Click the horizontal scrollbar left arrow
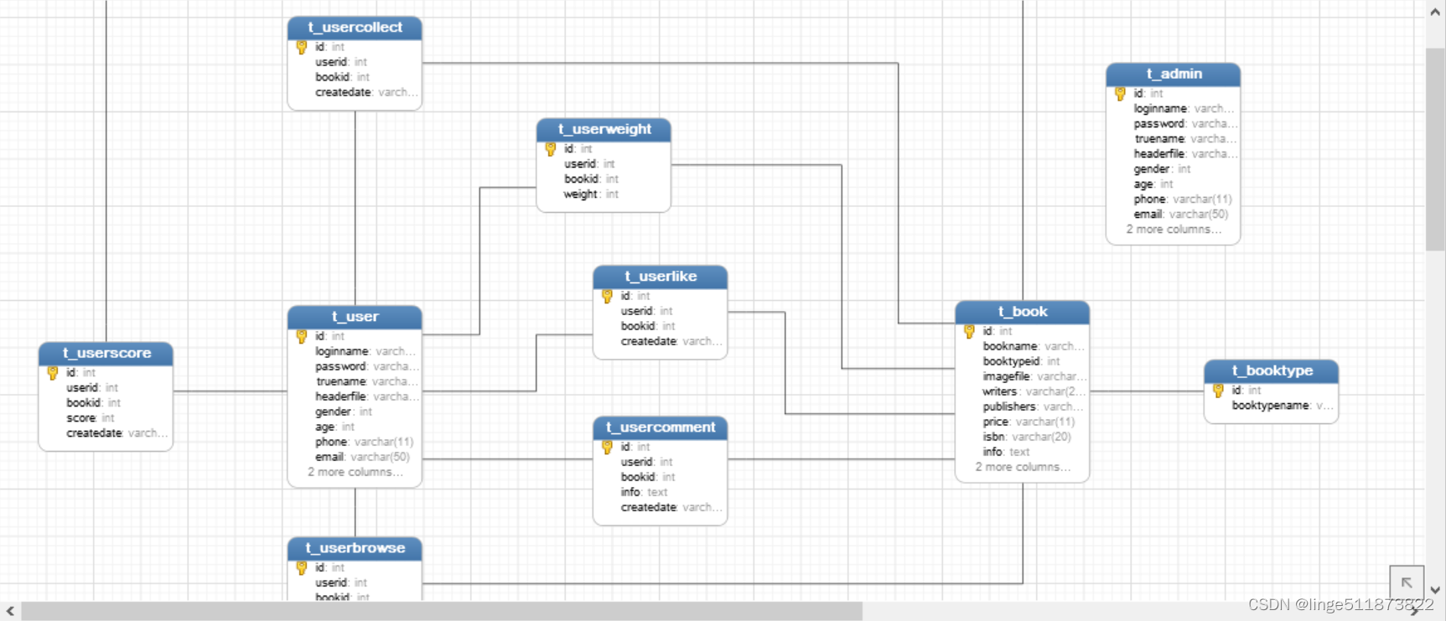The height and width of the screenshot is (621, 1446). click(x=10, y=611)
